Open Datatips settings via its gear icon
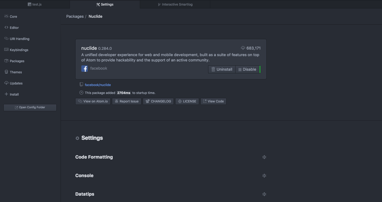 coord(264,194)
